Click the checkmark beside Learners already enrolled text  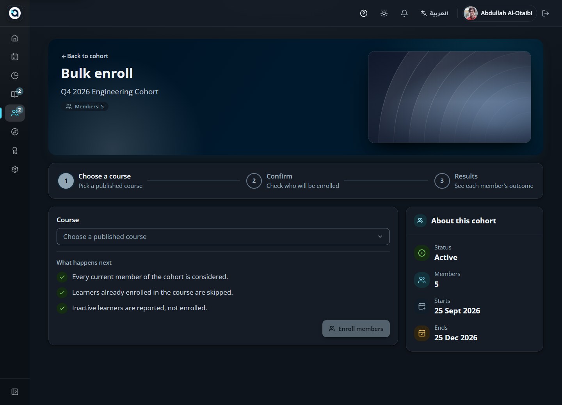coord(62,292)
